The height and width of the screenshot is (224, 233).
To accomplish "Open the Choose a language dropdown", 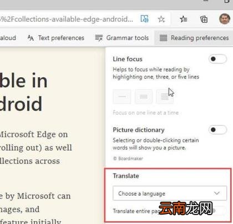I will click(x=170, y=193).
